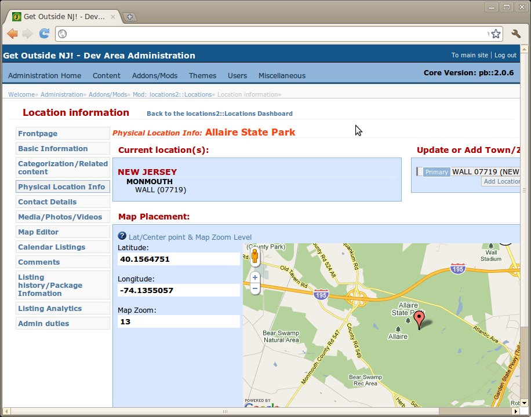
Task: Click the Log out link
Action: click(x=505, y=56)
